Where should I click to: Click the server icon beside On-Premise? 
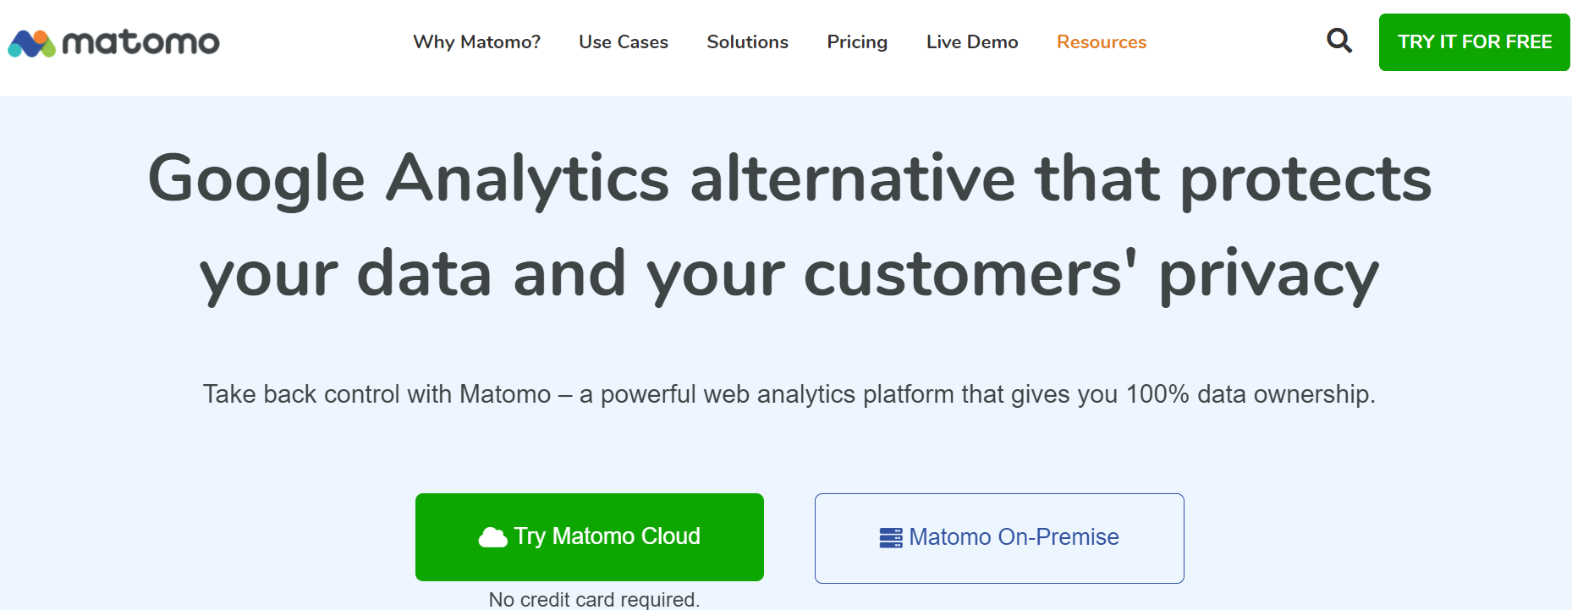(x=891, y=538)
